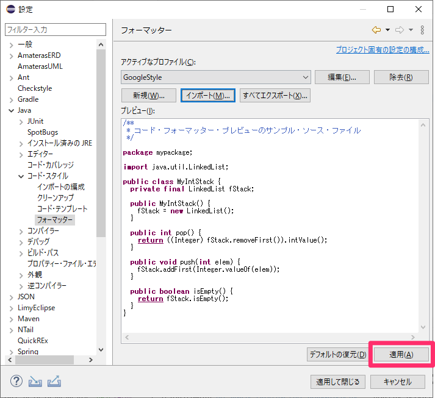
Task: Expand the Gradle tree node
Action: point(12,100)
